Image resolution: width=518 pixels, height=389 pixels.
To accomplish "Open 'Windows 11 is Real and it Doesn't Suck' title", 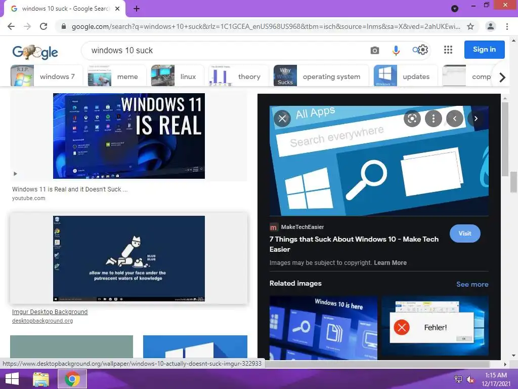I will point(70,189).
